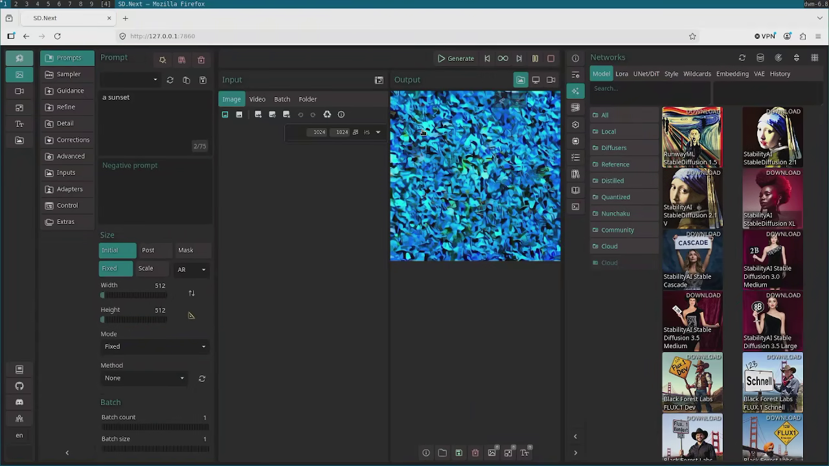Click the Networks refresh icon
Screen dimensions: 829x466
pos(742,58)
